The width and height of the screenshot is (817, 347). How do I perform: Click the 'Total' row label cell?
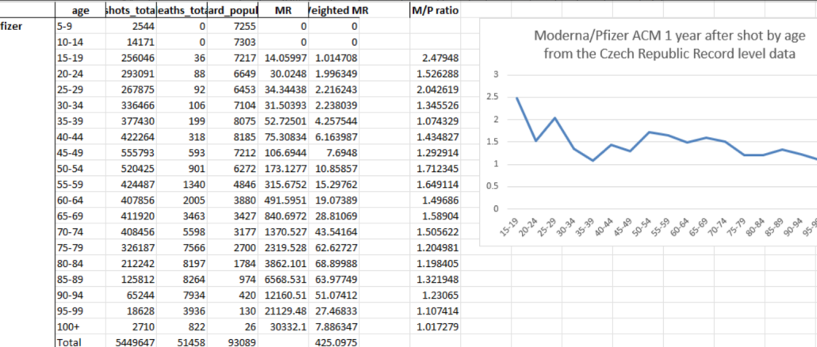69,341
